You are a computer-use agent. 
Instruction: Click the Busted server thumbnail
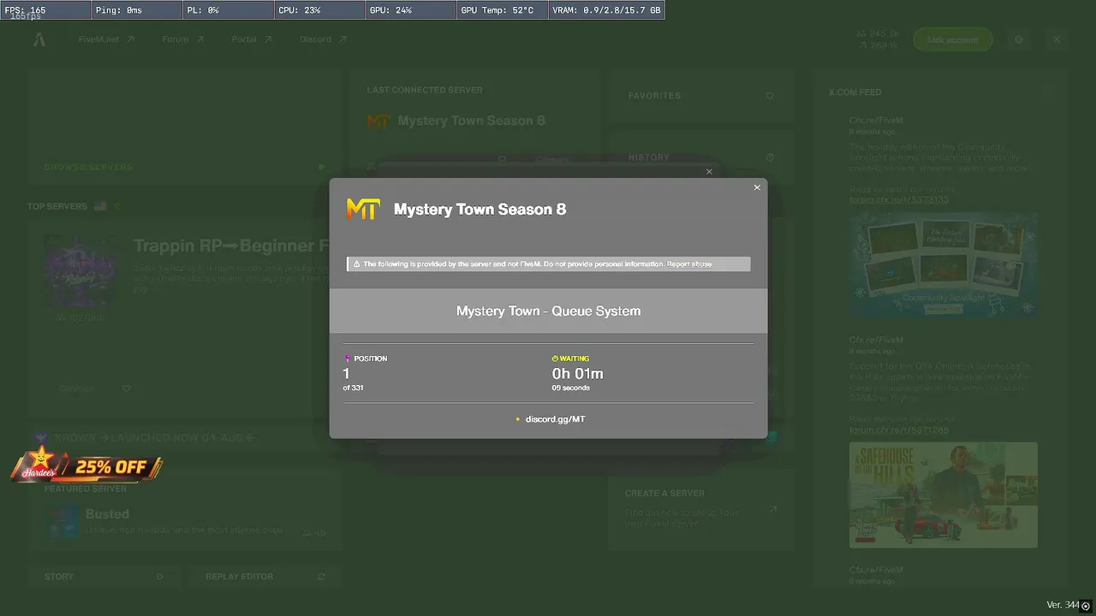(63, 521)
